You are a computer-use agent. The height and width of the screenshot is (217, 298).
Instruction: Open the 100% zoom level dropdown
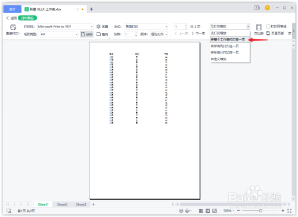click(x=228, y=211)
